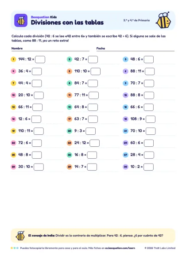Click the orange number 5 badge
Screen dimensions: 186x263
[70, 71]
